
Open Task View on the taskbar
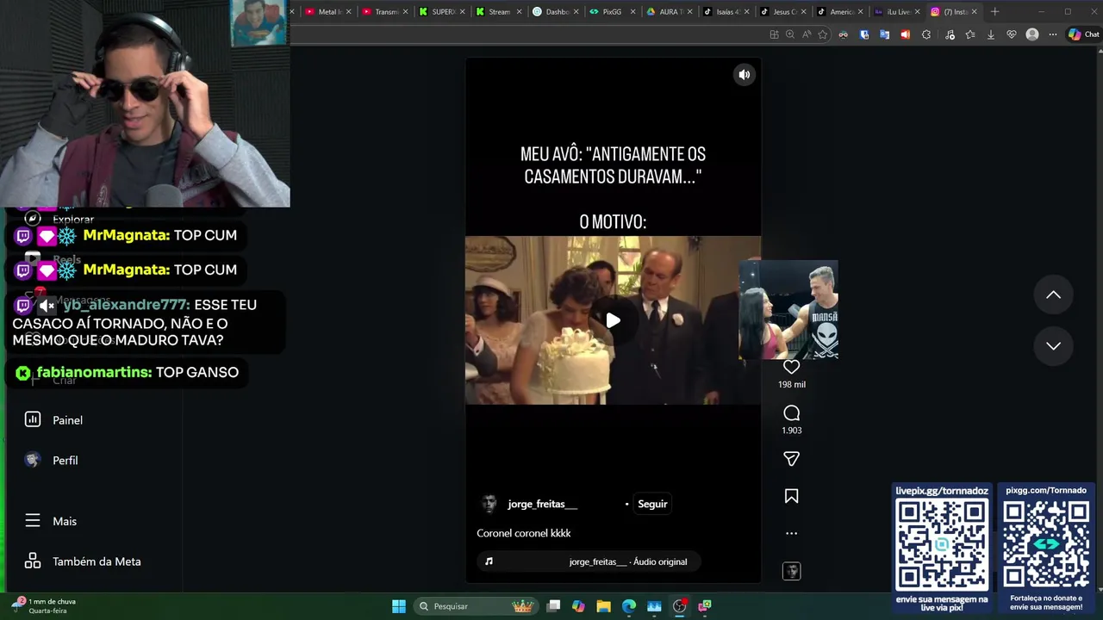coord(554,606)
